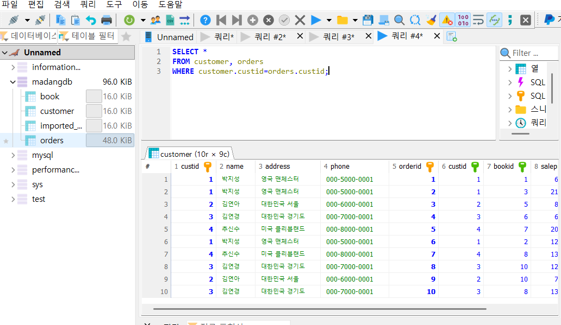
Task: Toggle word wrap in query editor
Action: click(x=478, y=20)
